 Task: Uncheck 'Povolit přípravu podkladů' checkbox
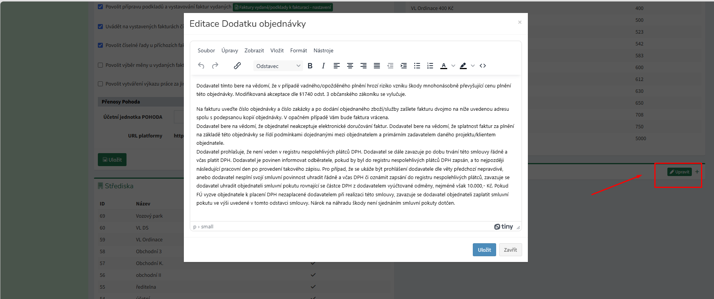pyautogui.click(x=101, y=7)
